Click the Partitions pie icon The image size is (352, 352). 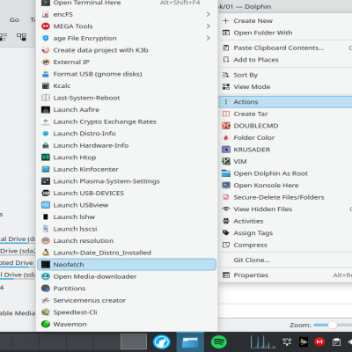[x=46, y=289]
